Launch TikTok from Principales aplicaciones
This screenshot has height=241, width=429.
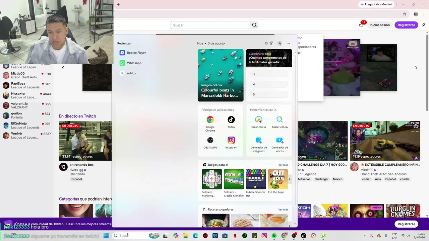point(231,122)
